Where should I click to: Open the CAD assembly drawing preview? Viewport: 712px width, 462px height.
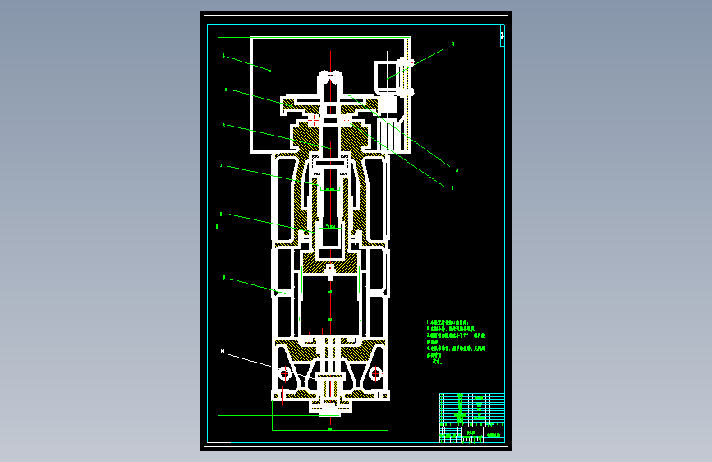[356, 231]
